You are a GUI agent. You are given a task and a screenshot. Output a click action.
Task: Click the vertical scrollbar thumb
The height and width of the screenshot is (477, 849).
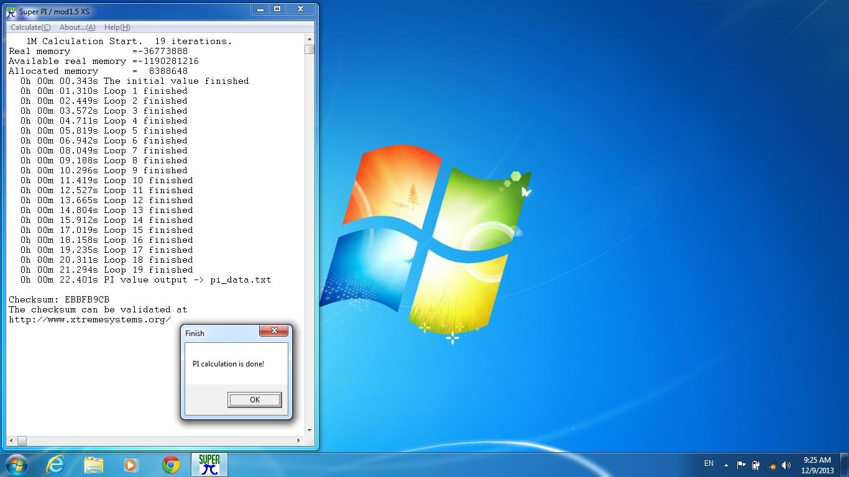(310, 50)
